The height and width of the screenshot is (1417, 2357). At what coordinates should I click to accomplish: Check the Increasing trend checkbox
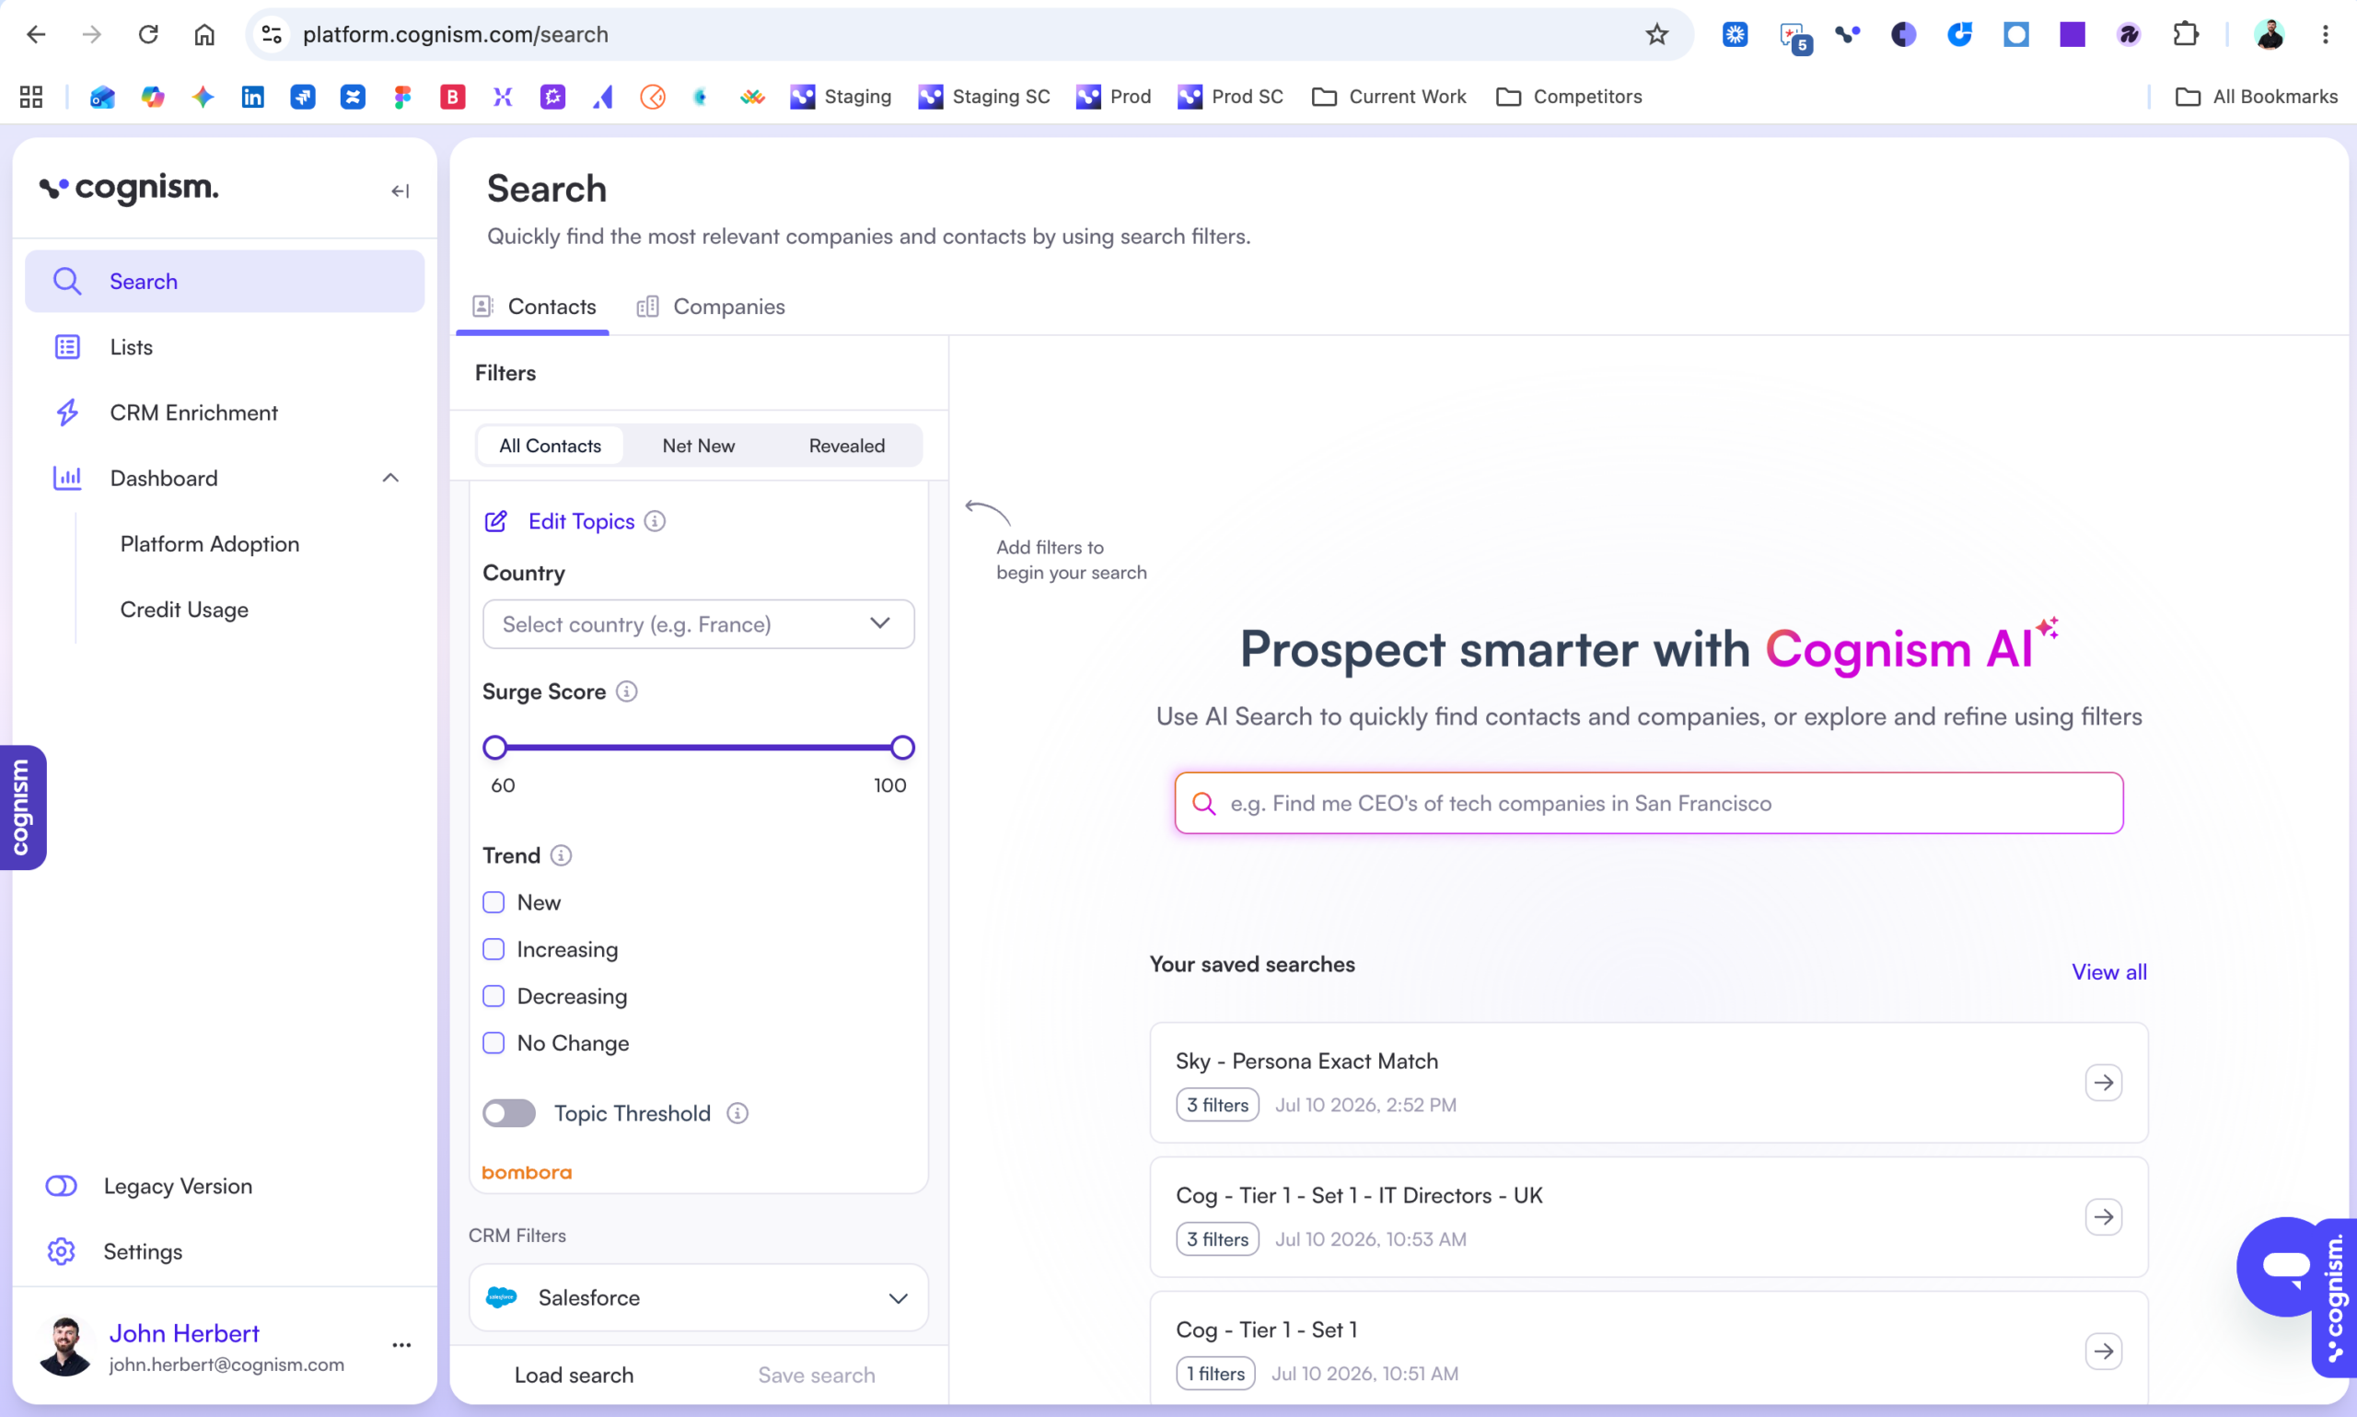click(x=493, y=949)
